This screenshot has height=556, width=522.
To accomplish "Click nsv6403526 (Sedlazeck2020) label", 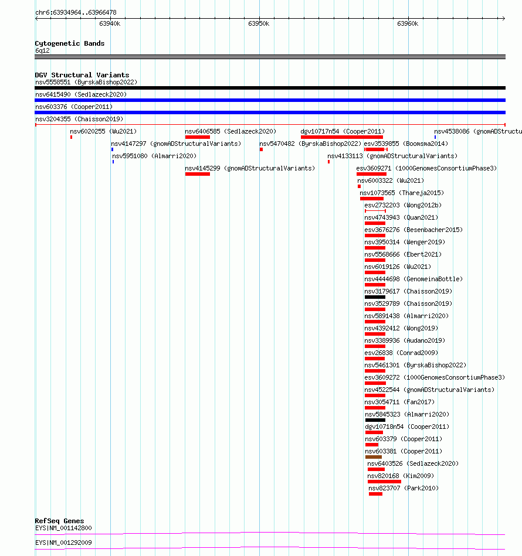I will (x=413, y=463).
